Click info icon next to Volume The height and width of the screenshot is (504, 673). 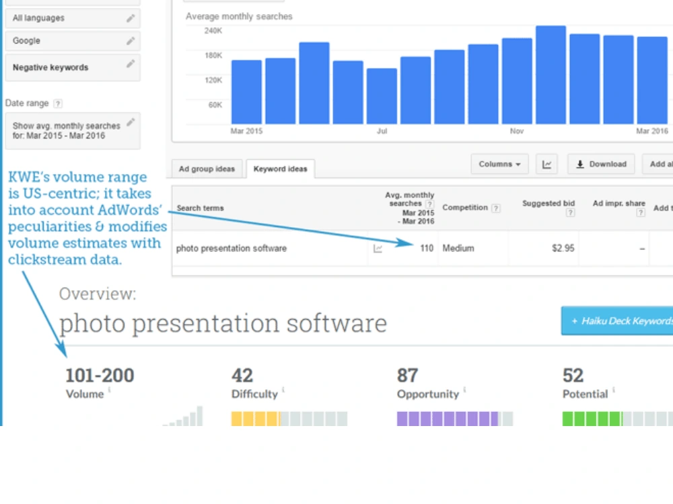[x=109, y=390]
